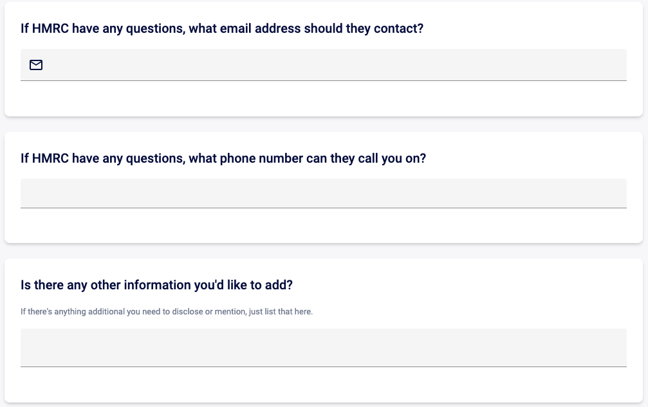Click "HMRC" in the email address question
The width and height of the screenshot is (648, 407).
tap(50, 28)
